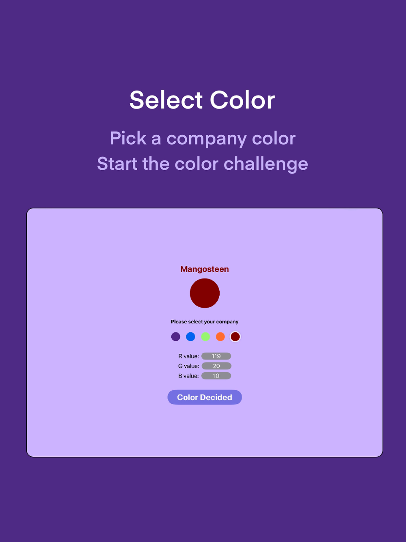Screen dimensions: 406x542
Task: Click the 'R value:' label
Action: 188,356
